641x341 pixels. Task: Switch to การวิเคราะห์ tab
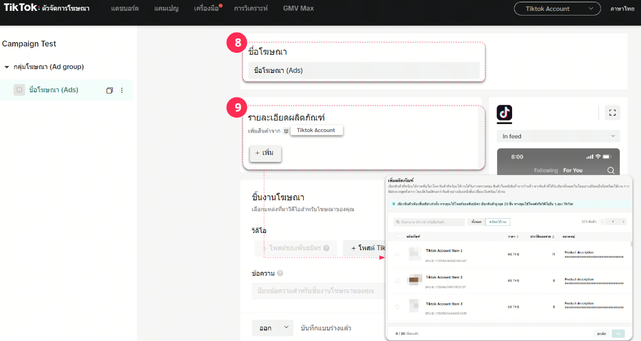[x=251, y=8]
